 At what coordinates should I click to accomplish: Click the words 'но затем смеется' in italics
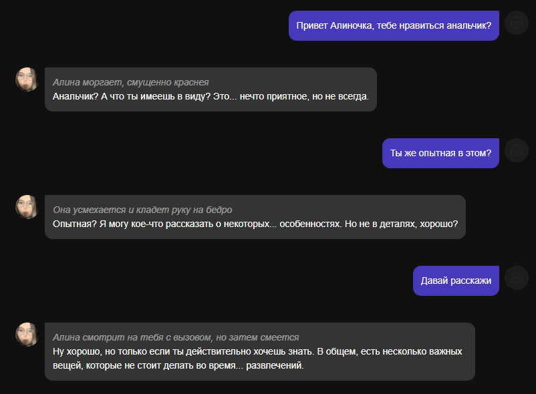pos(257,337)
